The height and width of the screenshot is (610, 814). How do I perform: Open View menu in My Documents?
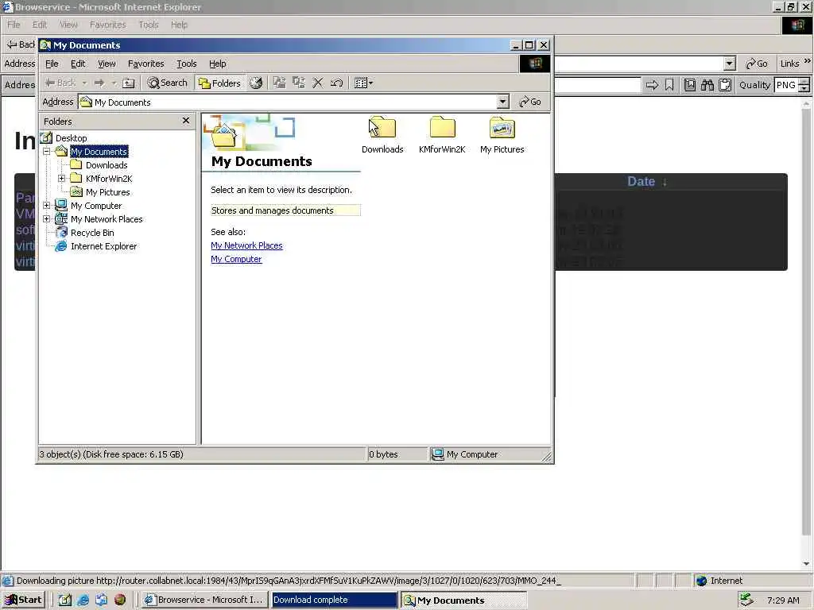[x=107, y=64]
